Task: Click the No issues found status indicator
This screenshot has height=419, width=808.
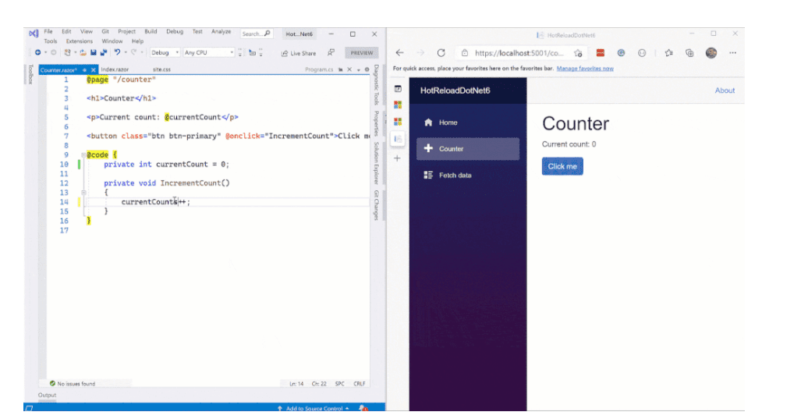Action: pyautogui.click(x=72, y=383)
